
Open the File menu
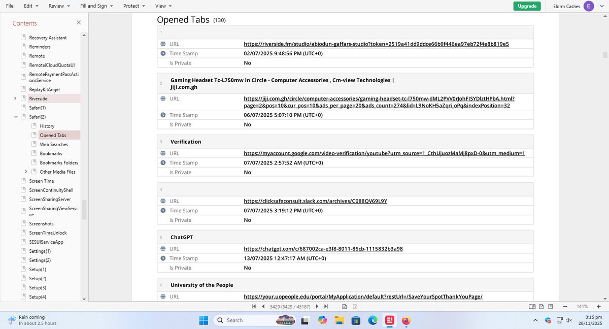(x=10, y=6)
